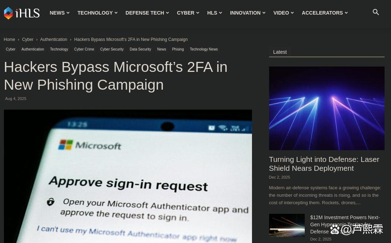Select the Cyber Crime category tag
The image size is (391, 243).
84,49
